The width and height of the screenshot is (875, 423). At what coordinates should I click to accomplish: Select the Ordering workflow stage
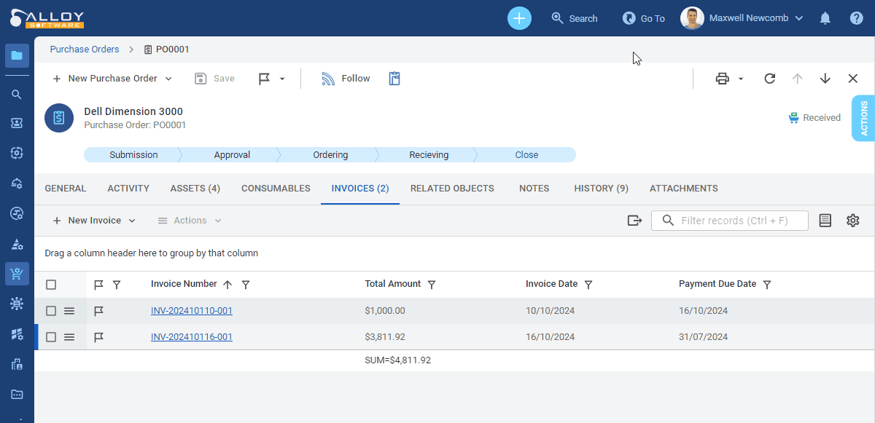(x=330, y=155)
